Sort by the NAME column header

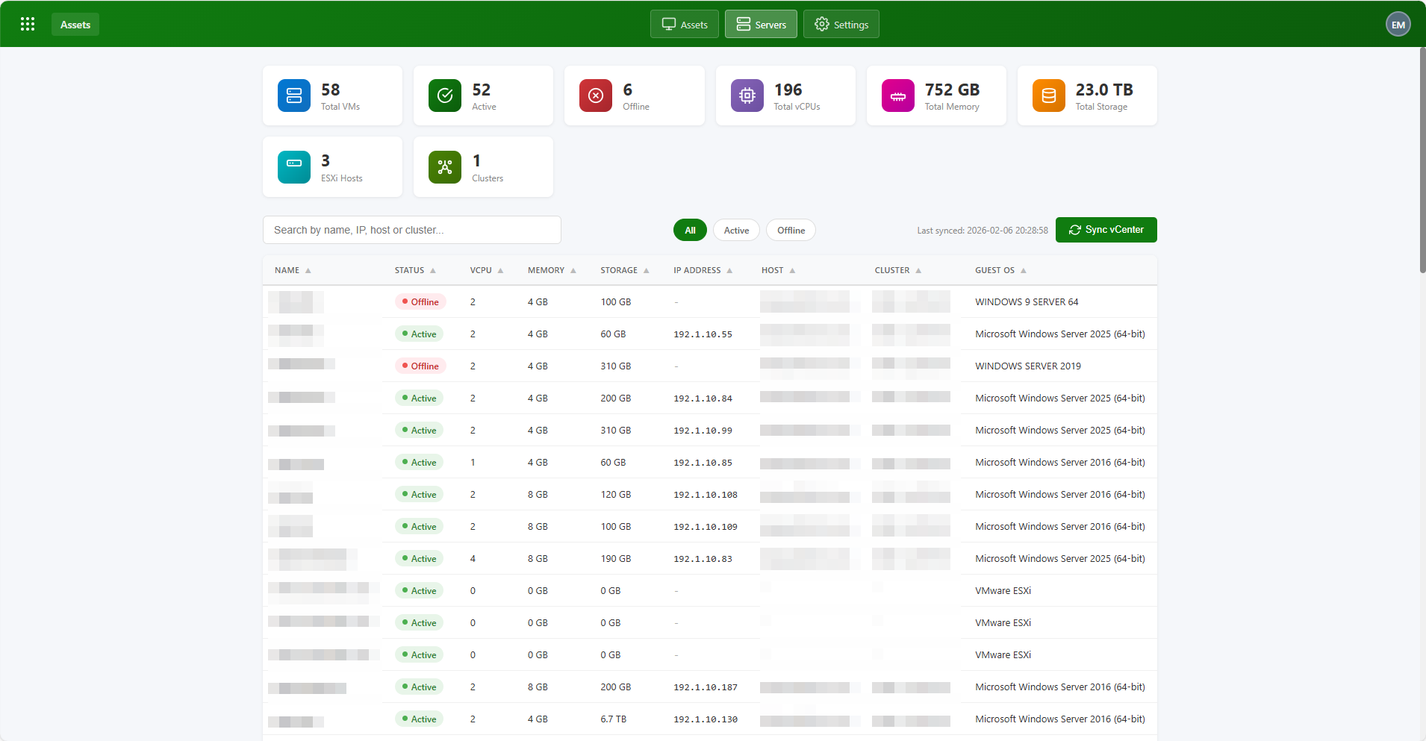293,270
